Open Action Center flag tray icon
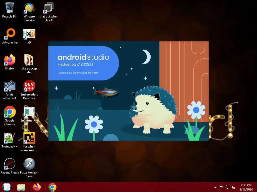The height and width of the screenshot is (192, 257). click(221, 187)
